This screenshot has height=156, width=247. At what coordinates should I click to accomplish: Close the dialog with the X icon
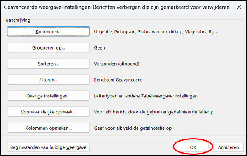(239, 7)
